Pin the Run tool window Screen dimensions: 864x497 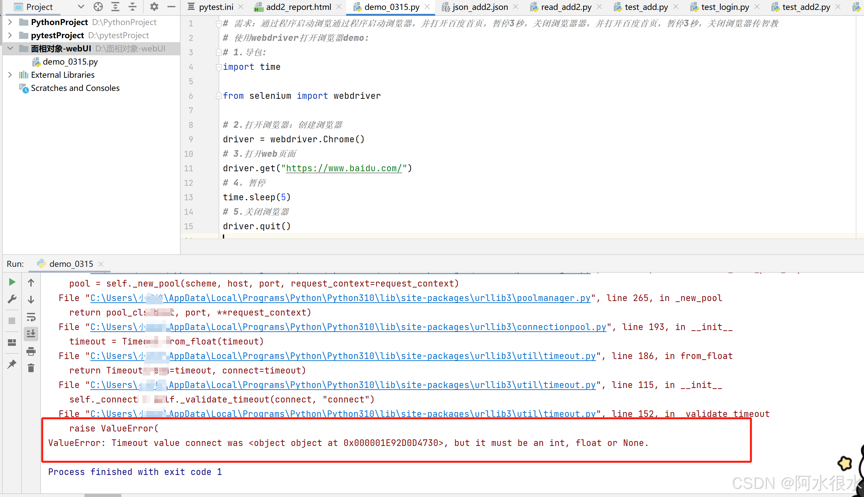(x=12, y=365)
